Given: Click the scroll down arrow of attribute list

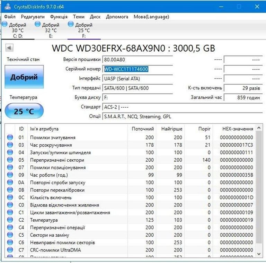Looking at the screenshot, I should (x=259, y=254).
